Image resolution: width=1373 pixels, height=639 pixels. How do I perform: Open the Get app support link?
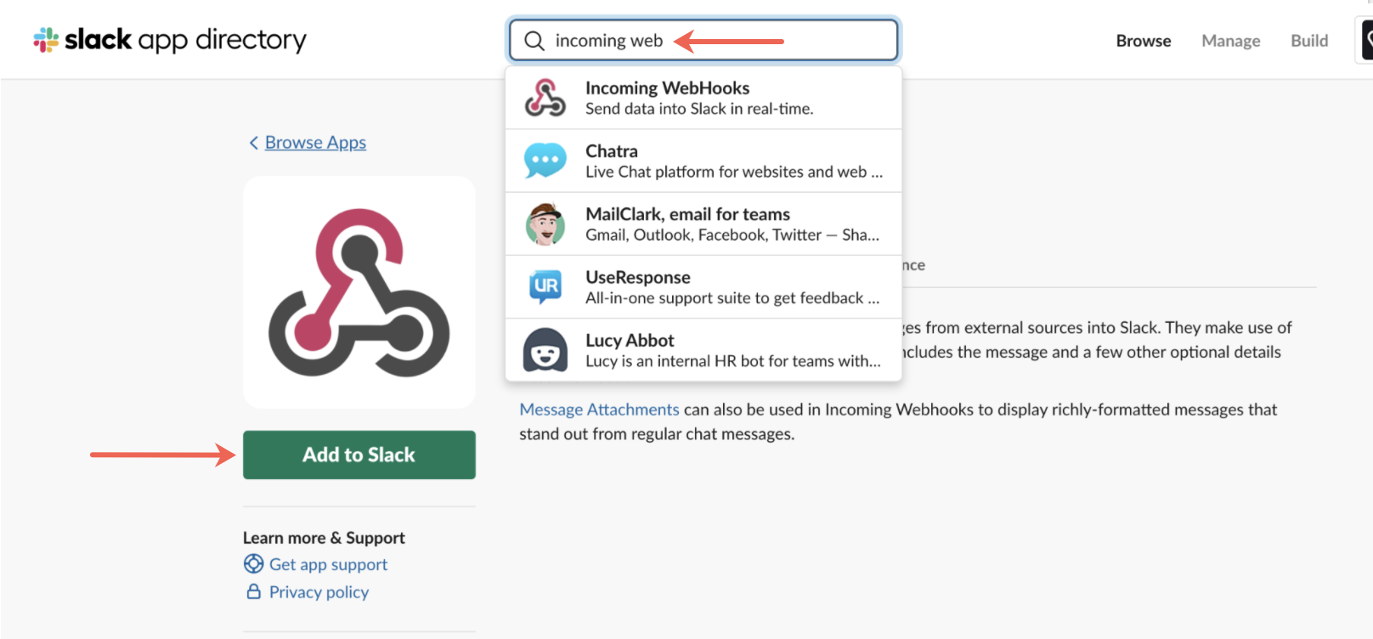coord(328,564)
